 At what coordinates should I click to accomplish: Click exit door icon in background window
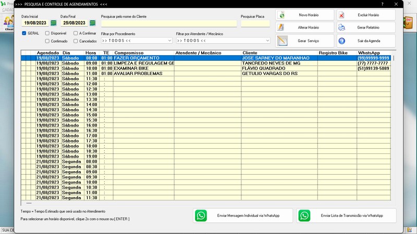click(408, 22)
